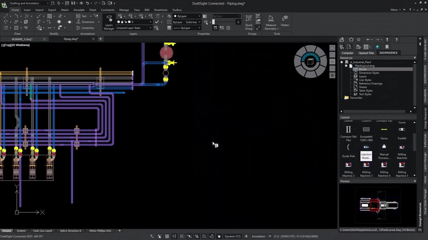Open the Insert ribbon tab
428x240 pixels.
[x=27, y=10]
